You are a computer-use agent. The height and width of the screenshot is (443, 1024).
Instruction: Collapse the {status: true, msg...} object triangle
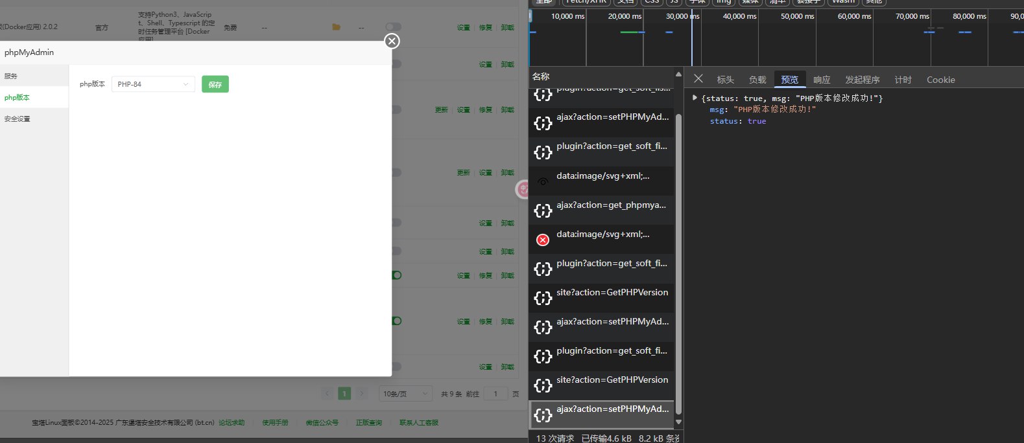pyautogui.click(x=695, y=98)
